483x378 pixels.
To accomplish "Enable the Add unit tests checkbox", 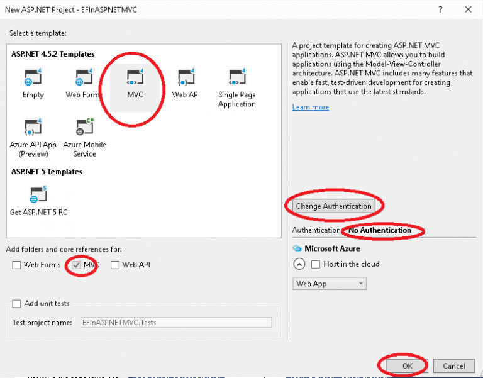I will pos(17,304).
